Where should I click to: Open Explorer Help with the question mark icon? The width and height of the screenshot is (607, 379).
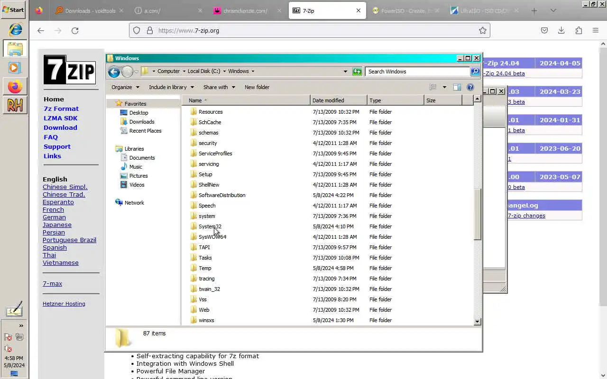pos(470,87)
